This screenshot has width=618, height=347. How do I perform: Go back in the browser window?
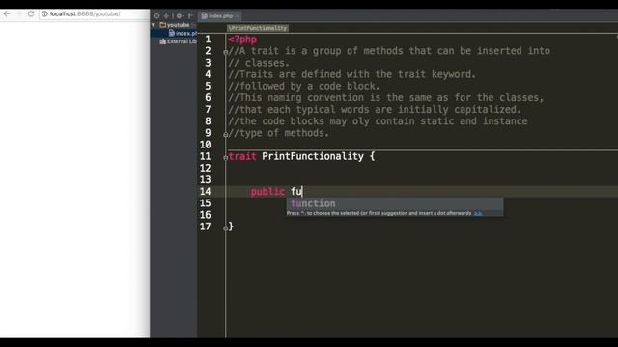[7, 13]
